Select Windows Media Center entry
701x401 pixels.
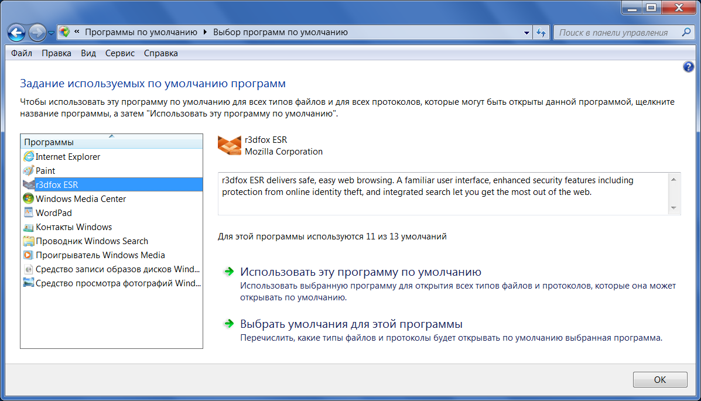(x=112, y=198)
